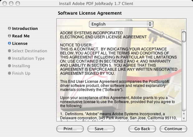Click the Save... button
193x137 pixels.
[101, 129]
